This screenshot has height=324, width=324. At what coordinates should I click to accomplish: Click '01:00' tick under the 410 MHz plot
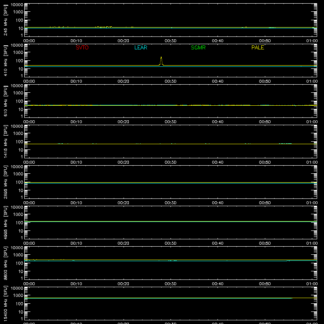click(312, 81)
